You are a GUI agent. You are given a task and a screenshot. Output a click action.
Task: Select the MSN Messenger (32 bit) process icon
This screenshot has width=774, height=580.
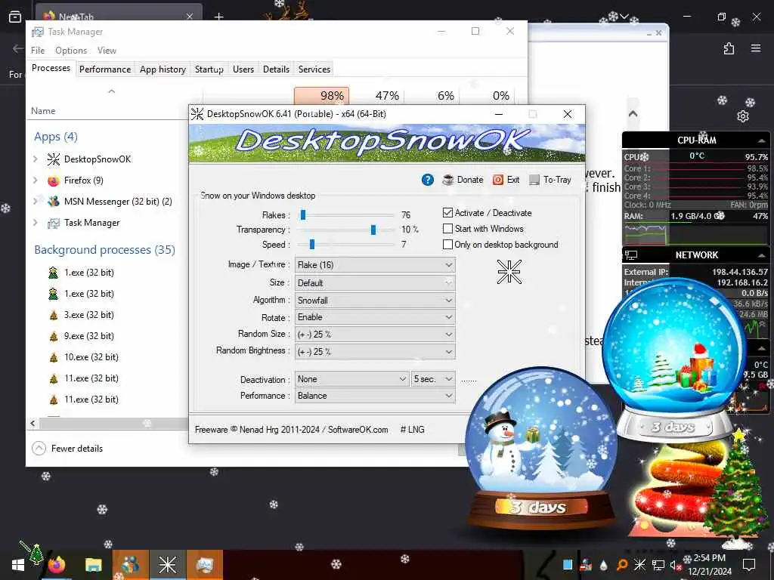pyautogui.click(x=54, y=201)
